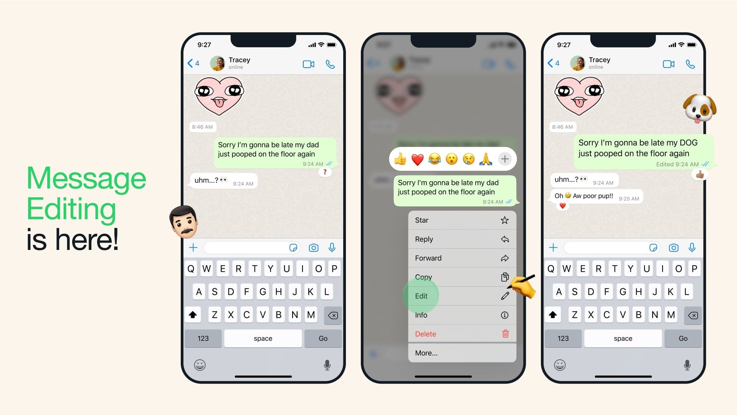Toggle the voice recording microphone button
This screenshot has width=737, height=415.
pyautogui.click(x=332, y=248)
